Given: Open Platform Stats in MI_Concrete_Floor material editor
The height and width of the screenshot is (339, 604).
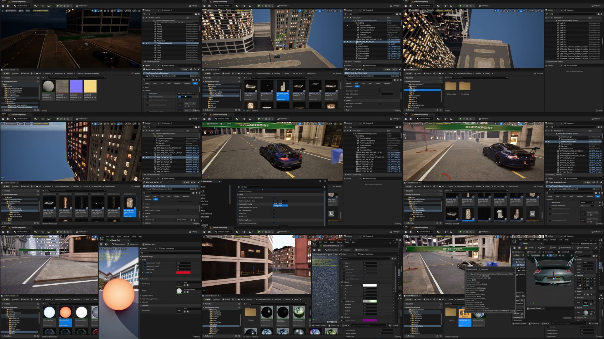Looking at the screenshot, I should [363, 250].
